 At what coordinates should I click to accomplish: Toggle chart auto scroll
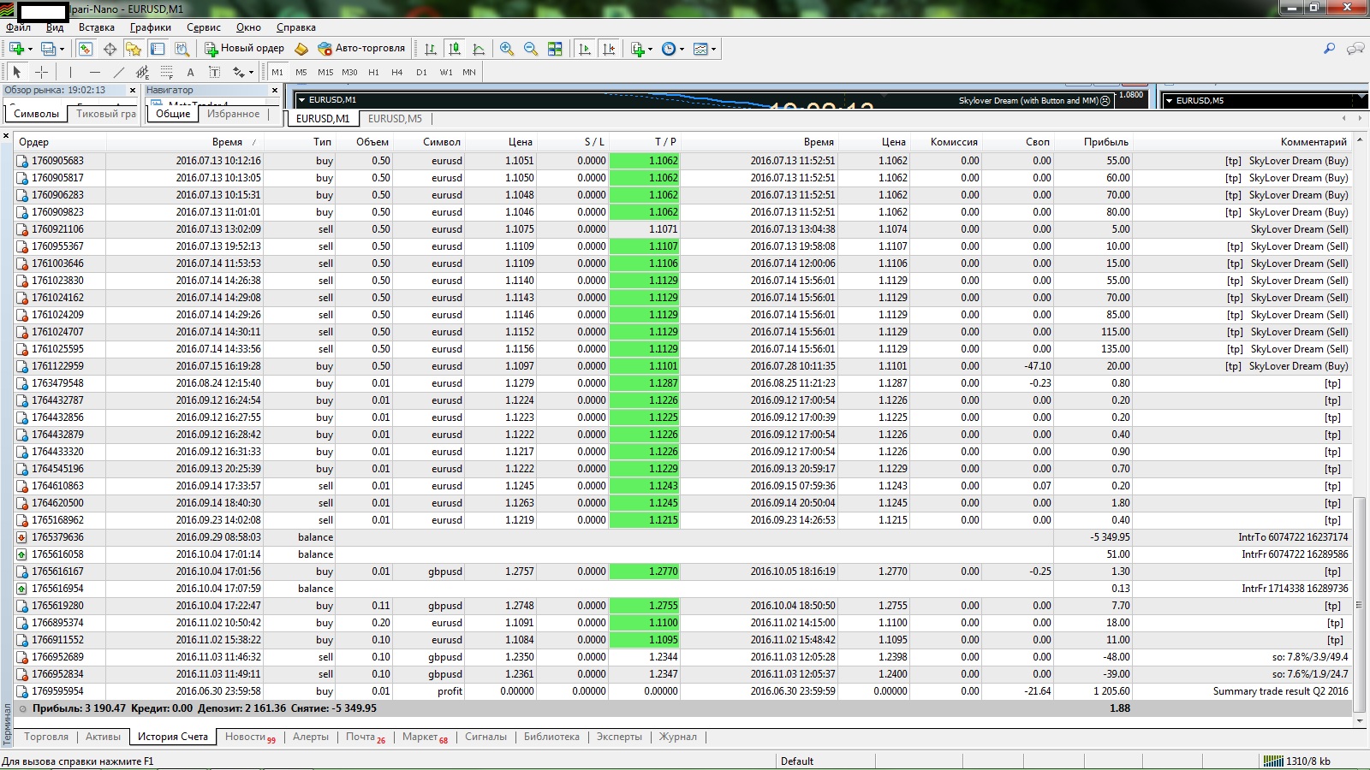click(x=585, y=49)
